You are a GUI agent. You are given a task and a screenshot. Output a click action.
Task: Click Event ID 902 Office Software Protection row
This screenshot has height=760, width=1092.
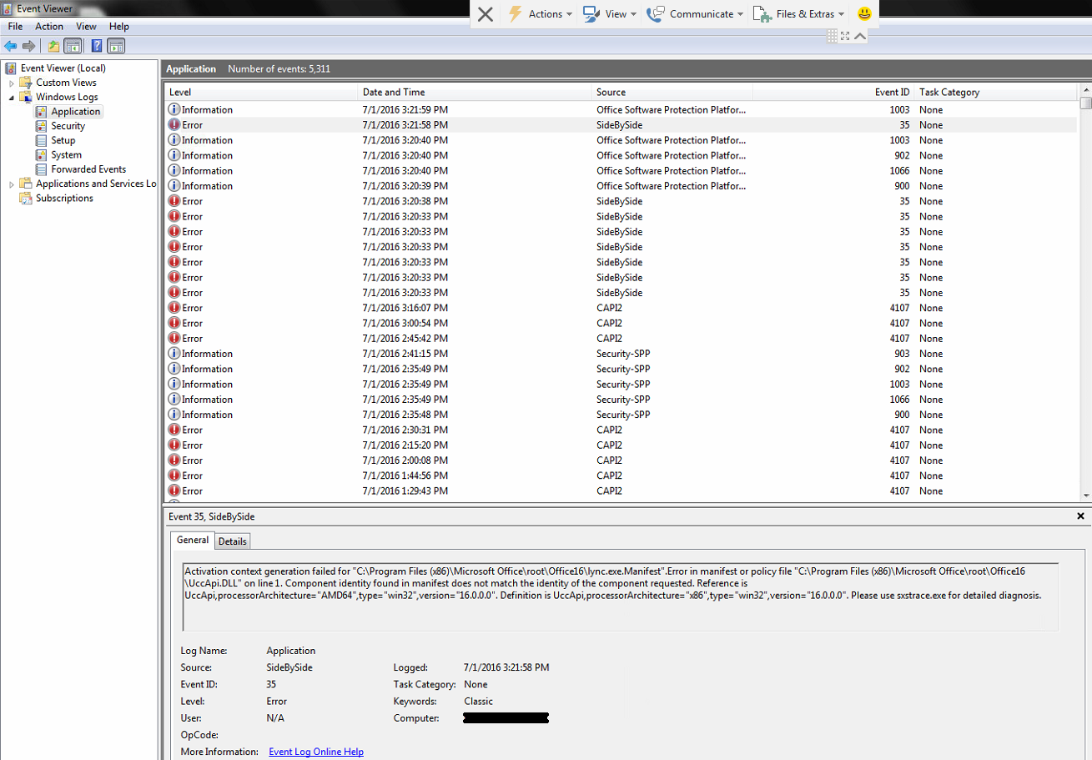pos(621,155)
